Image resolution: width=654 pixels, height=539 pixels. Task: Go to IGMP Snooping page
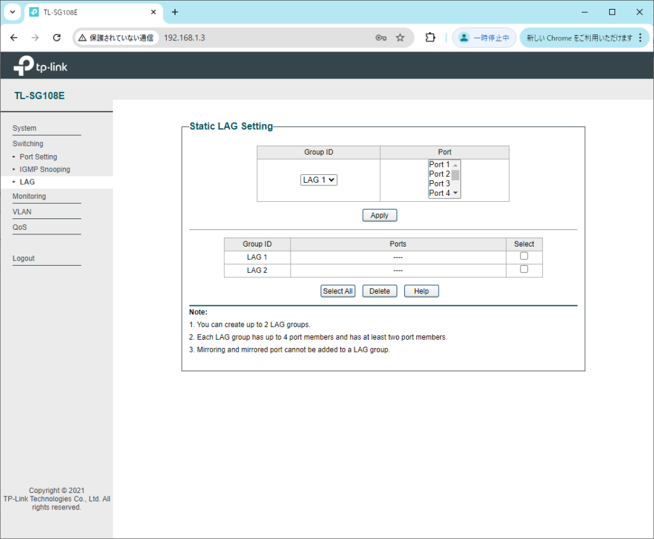pos(45,169)
